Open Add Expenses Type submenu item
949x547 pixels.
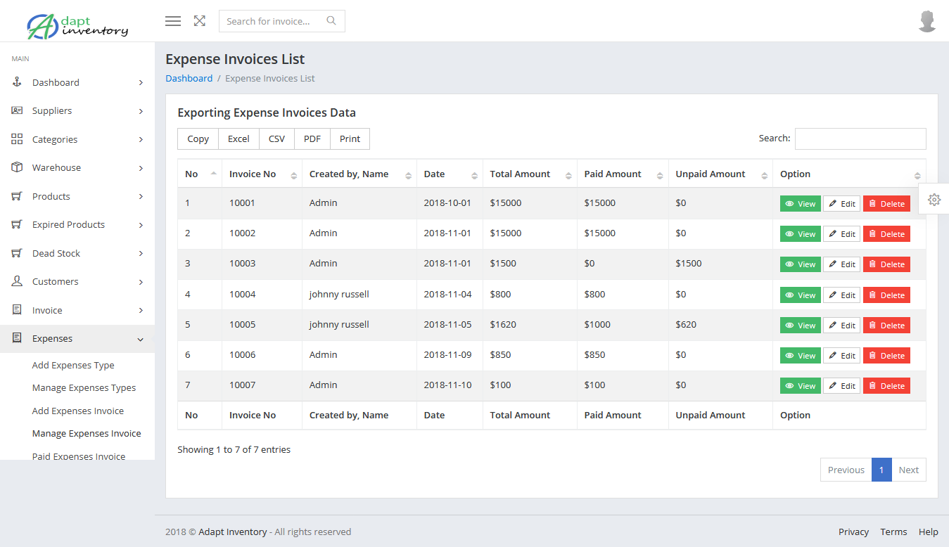click(x=73, y=366)
